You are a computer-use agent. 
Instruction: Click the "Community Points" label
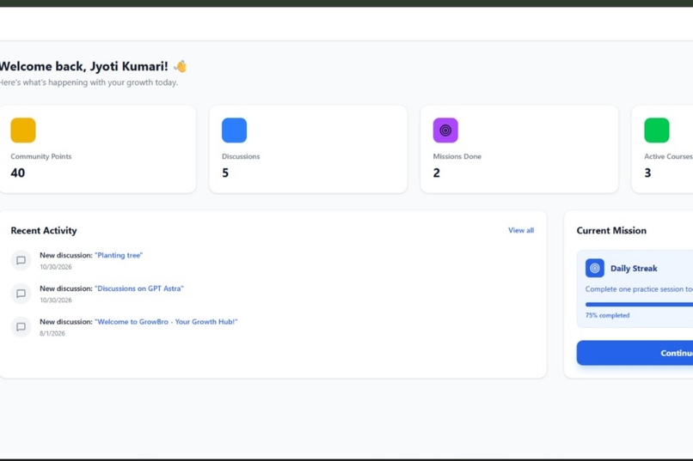point(41,156)
